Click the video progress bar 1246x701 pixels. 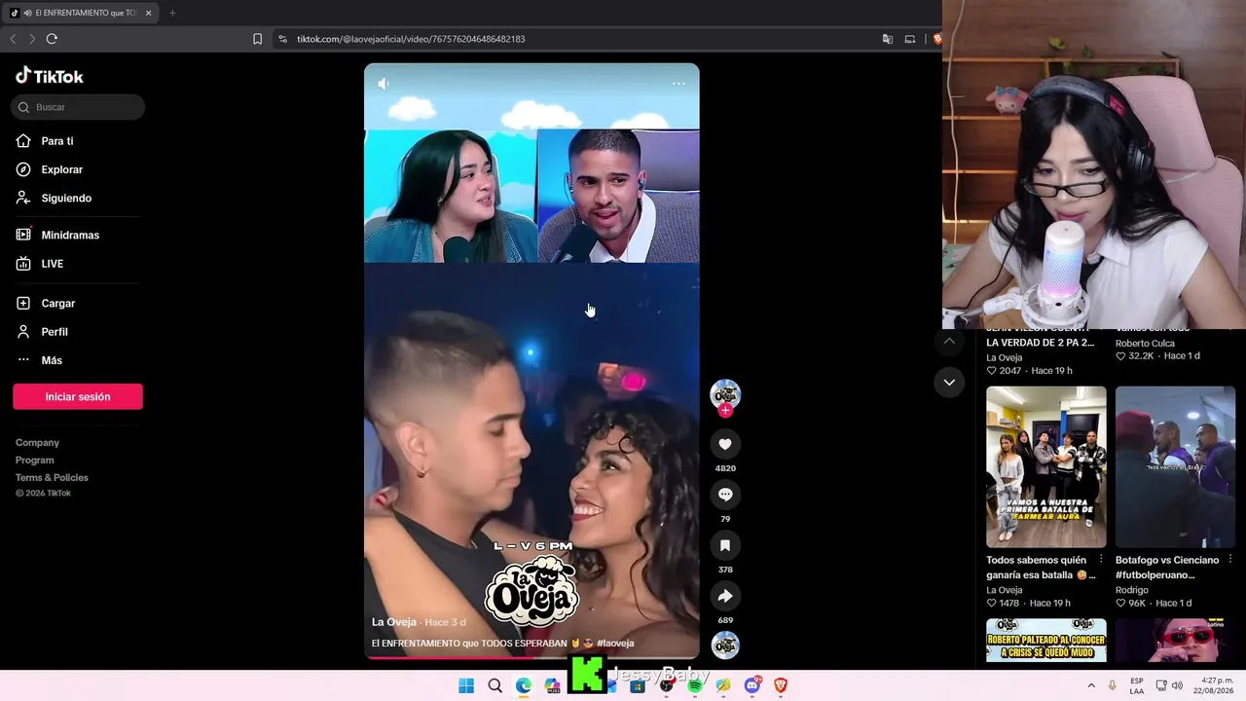pos(531,658)
